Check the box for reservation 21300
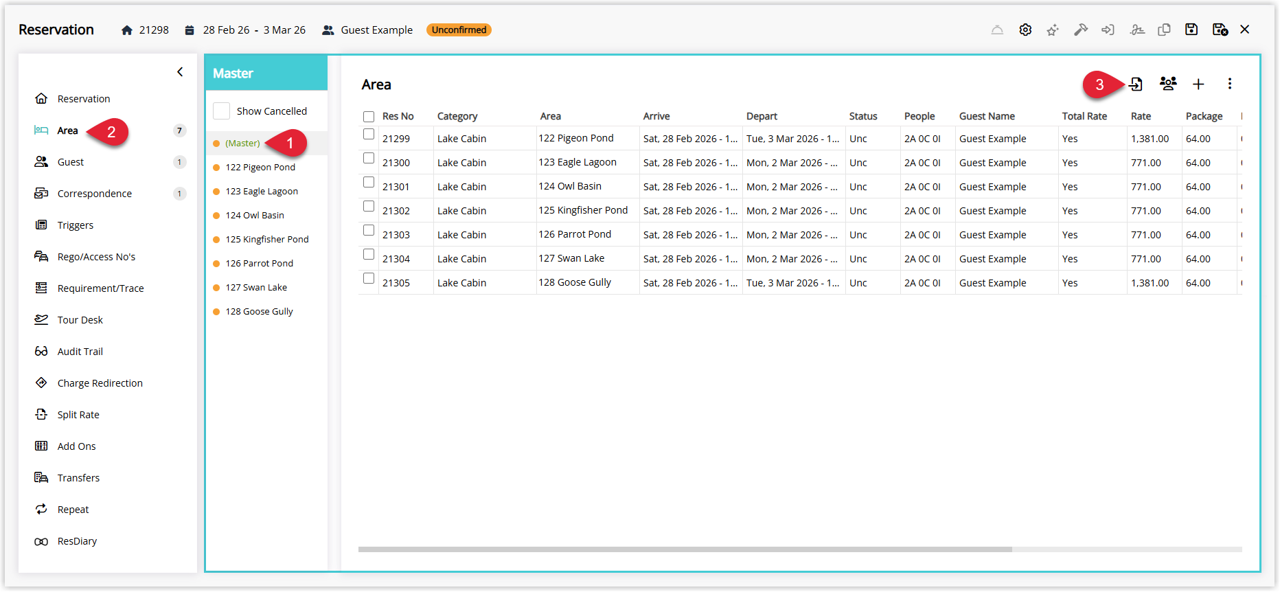The image size is (1280, 592). click(x=369, y=159)
